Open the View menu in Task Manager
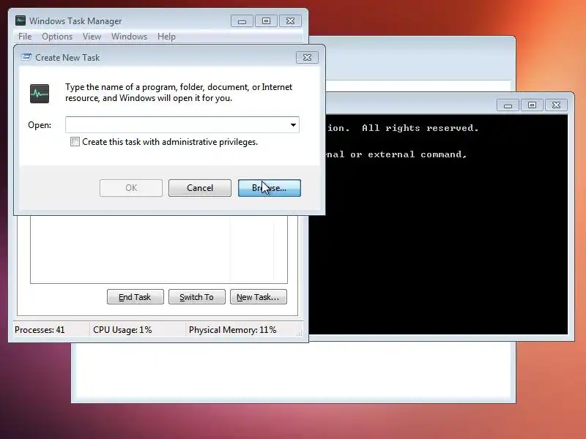Image resolution: width=586 pixels, height=439 pixels. (x=92, y=37)
